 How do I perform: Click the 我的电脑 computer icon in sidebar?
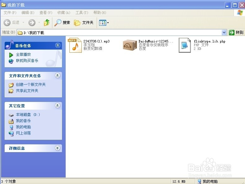click(x=11, y=127)
